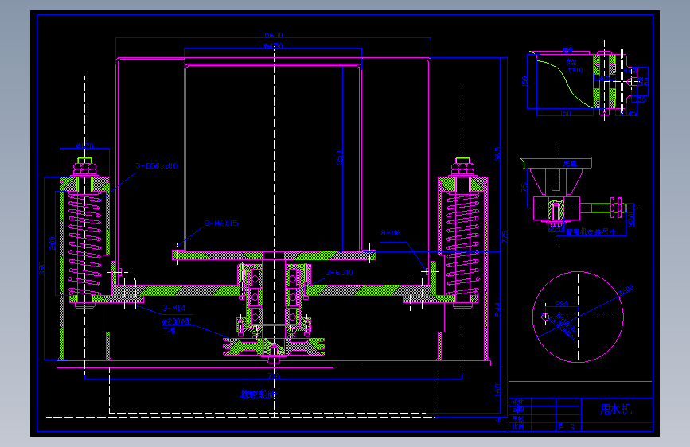Click the 200 spring length dimension
This screenshot has width=690, height=447.
click(x=53, y=243)
